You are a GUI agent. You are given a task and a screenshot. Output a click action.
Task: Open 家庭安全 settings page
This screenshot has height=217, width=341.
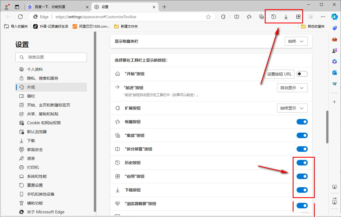(51, 150)
